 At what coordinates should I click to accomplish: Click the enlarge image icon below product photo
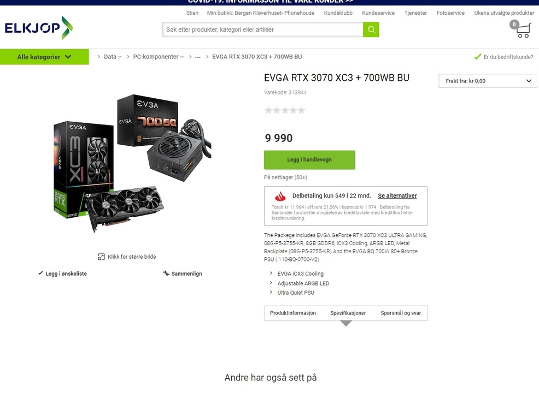pyautogui.click(x=101, y=257)
